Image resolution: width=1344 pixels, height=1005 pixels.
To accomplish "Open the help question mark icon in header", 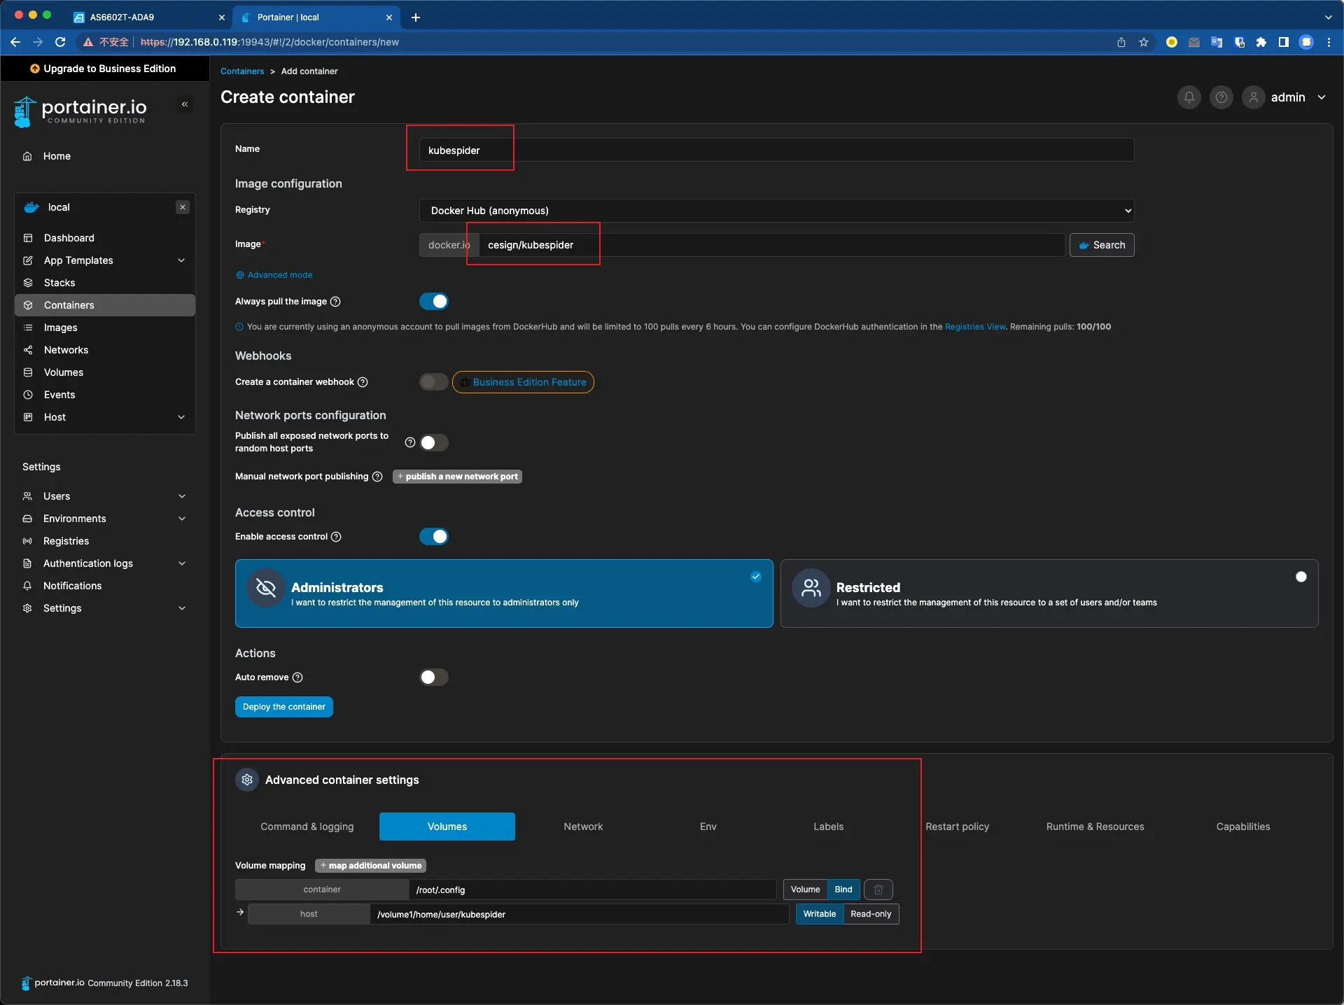I will coord(1221,97).
